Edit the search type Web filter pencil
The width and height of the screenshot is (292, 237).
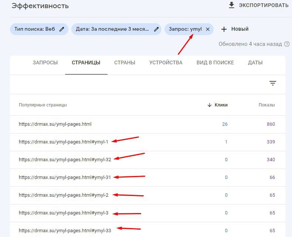click(x=62, y=29)
